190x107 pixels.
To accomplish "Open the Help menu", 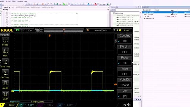I will click(x=26, y=1).
